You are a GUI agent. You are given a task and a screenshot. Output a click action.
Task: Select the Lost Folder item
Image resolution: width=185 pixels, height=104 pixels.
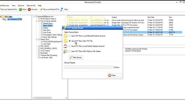pos(47,44)
